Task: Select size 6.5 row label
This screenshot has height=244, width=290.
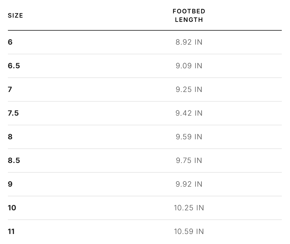Action: click(14, 66)
